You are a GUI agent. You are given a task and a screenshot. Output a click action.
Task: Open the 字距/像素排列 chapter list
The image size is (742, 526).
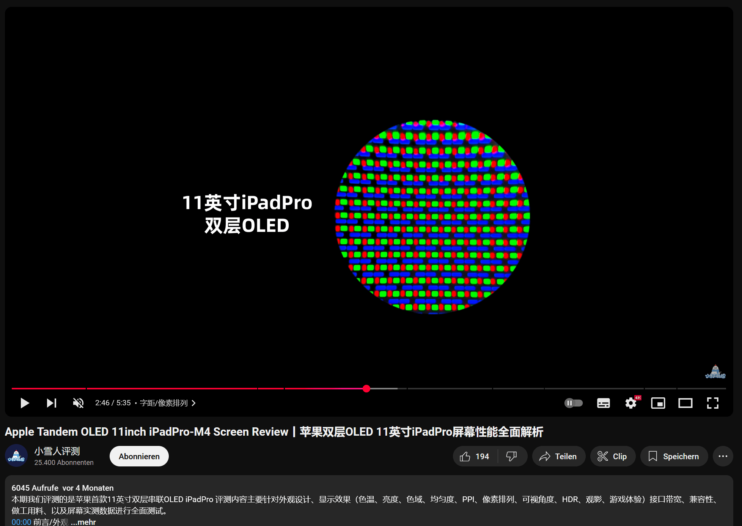click(168, 403)
